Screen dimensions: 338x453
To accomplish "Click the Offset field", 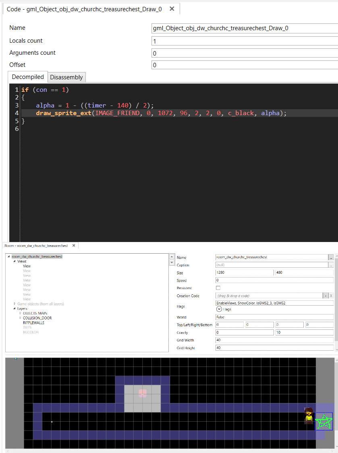I will 245,65.
